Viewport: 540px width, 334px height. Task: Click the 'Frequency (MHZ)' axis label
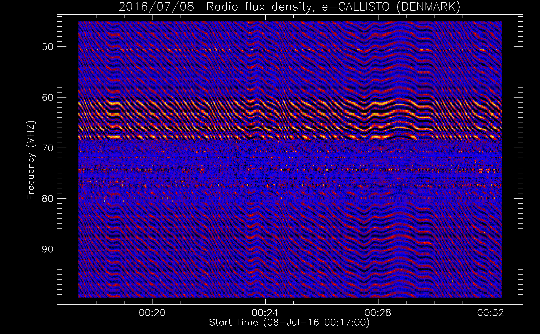30,160
